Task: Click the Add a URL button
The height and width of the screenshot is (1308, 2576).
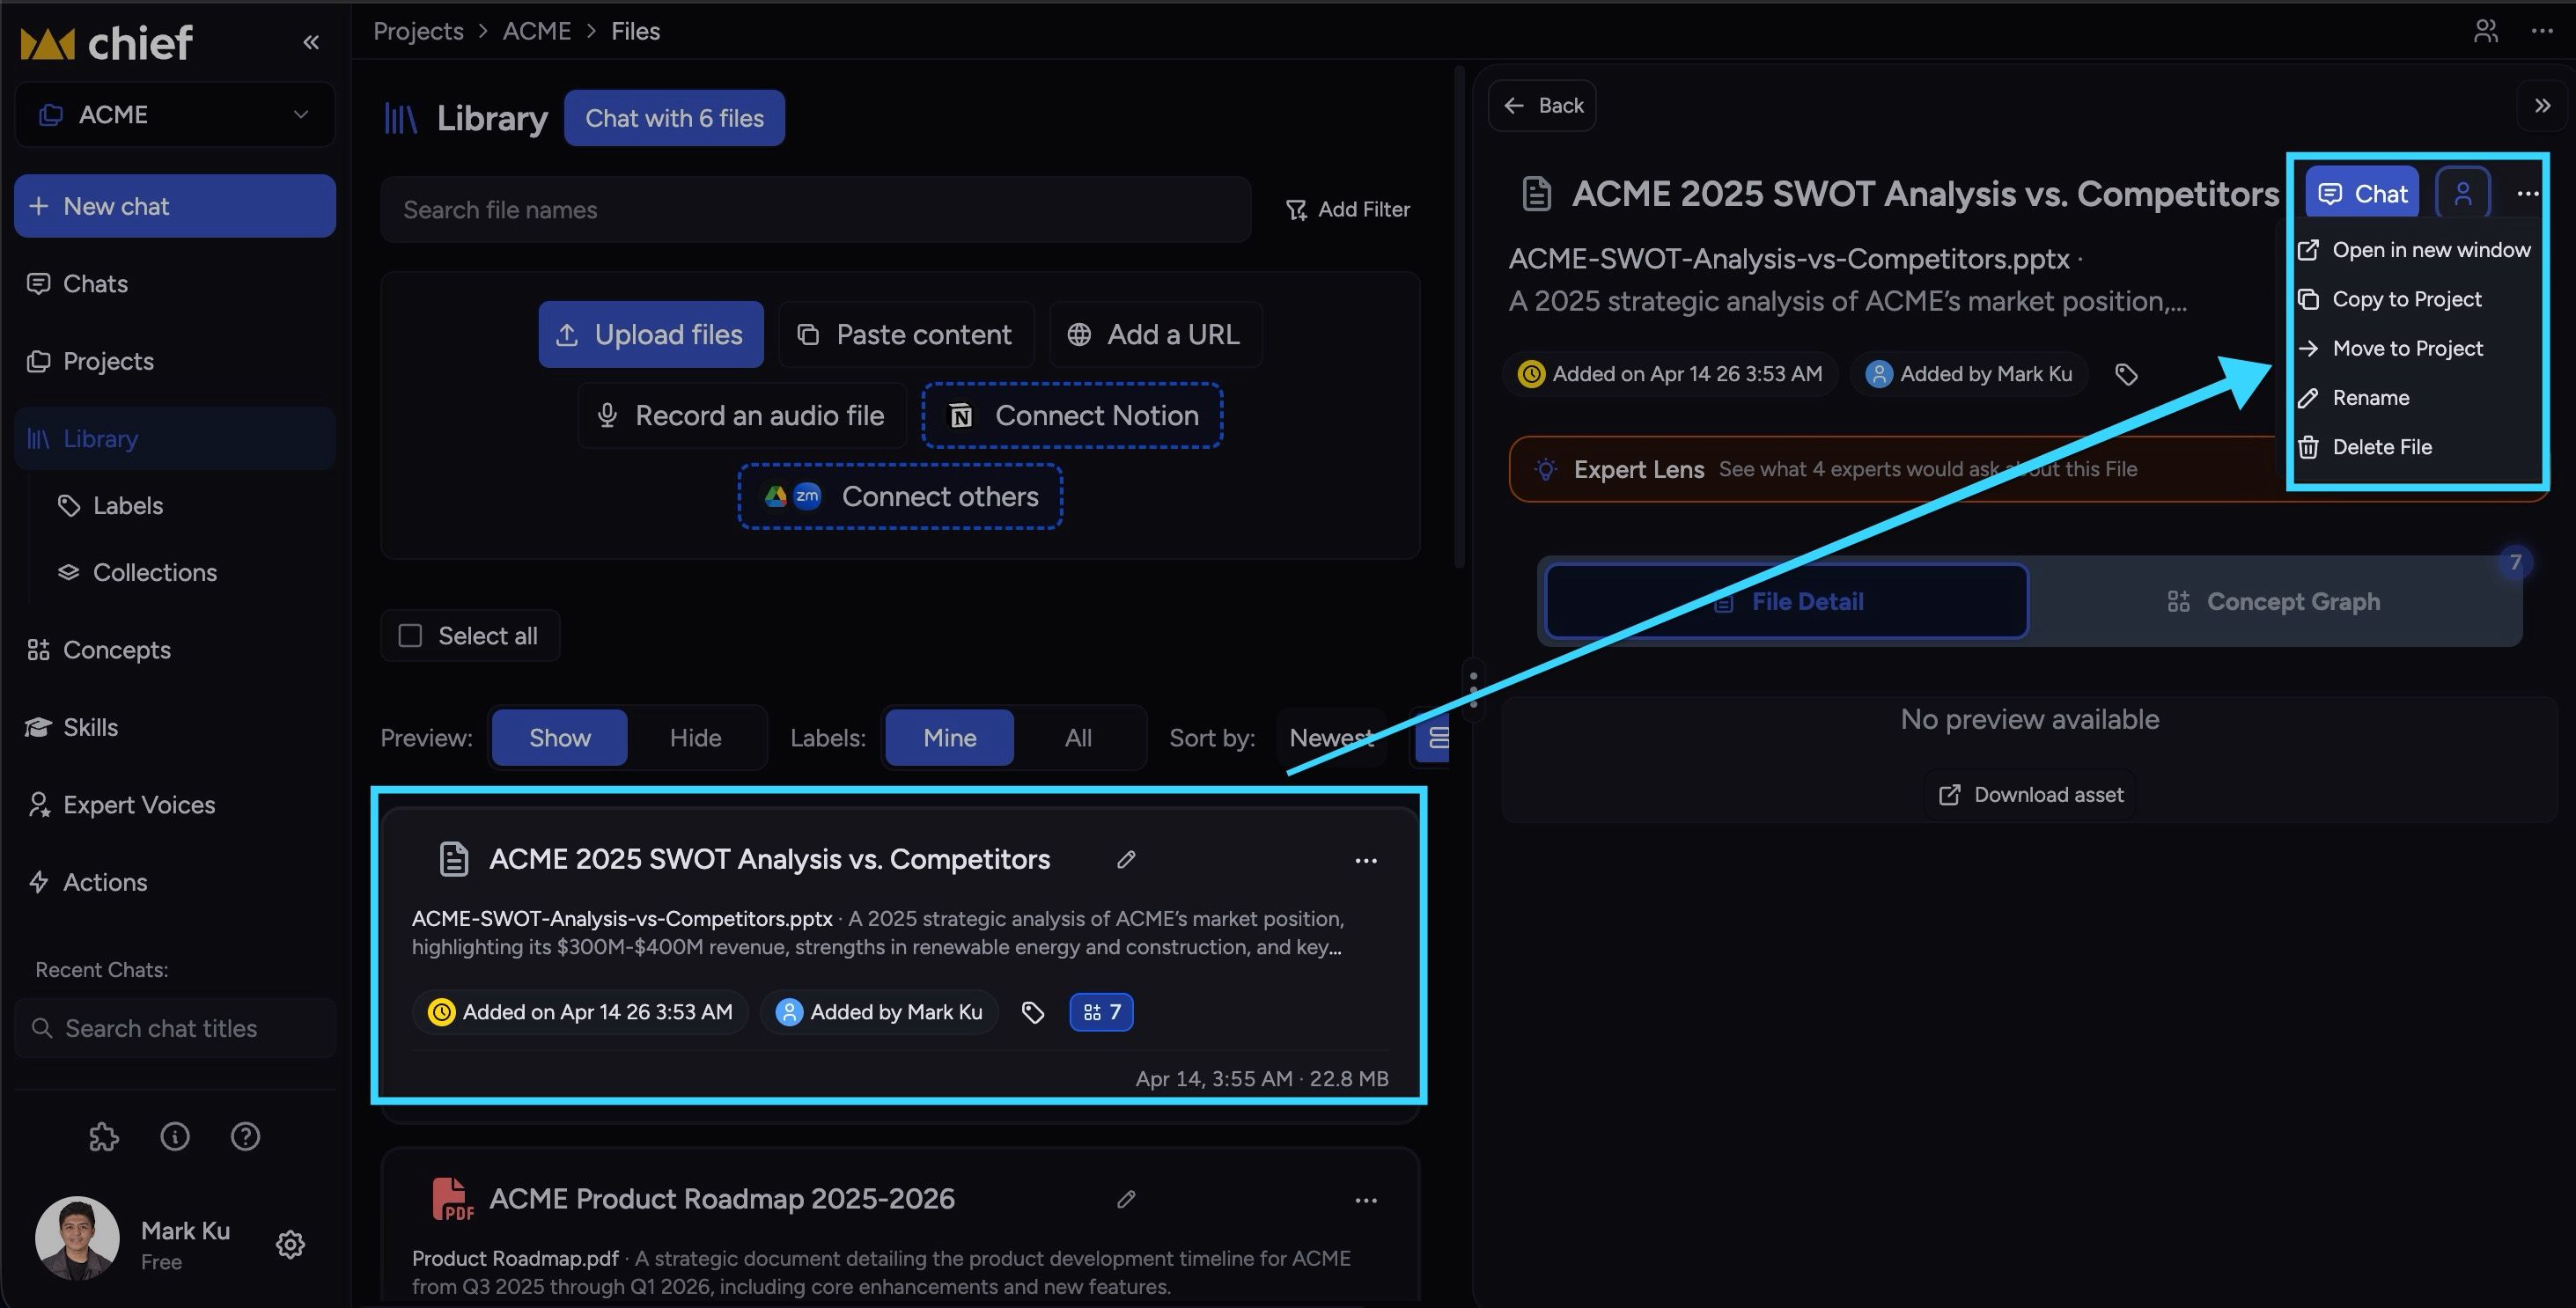Action: 1155,335
